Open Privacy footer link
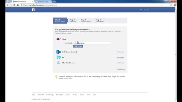 (75, 95)
